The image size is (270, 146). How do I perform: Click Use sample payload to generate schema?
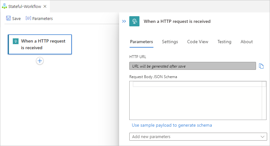pyautogui.click(x=172, y=125)
